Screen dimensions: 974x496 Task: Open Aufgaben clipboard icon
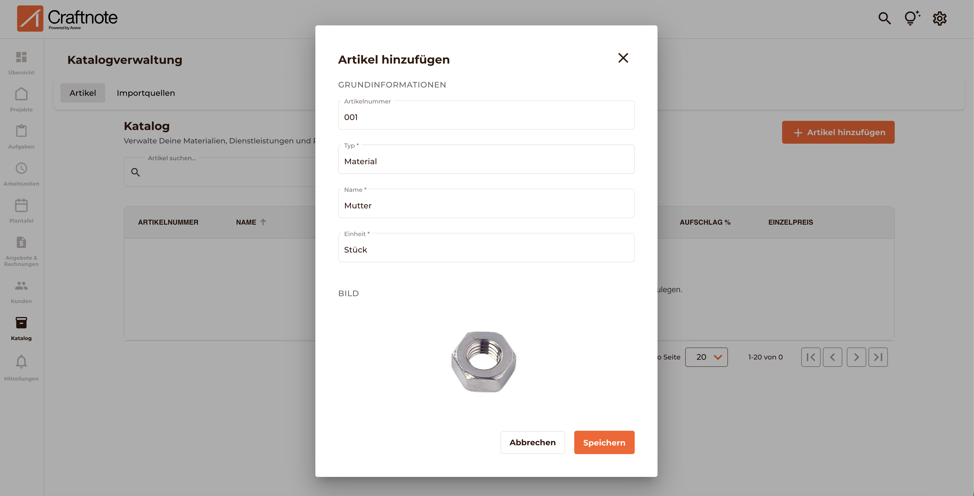pos(21,131)
